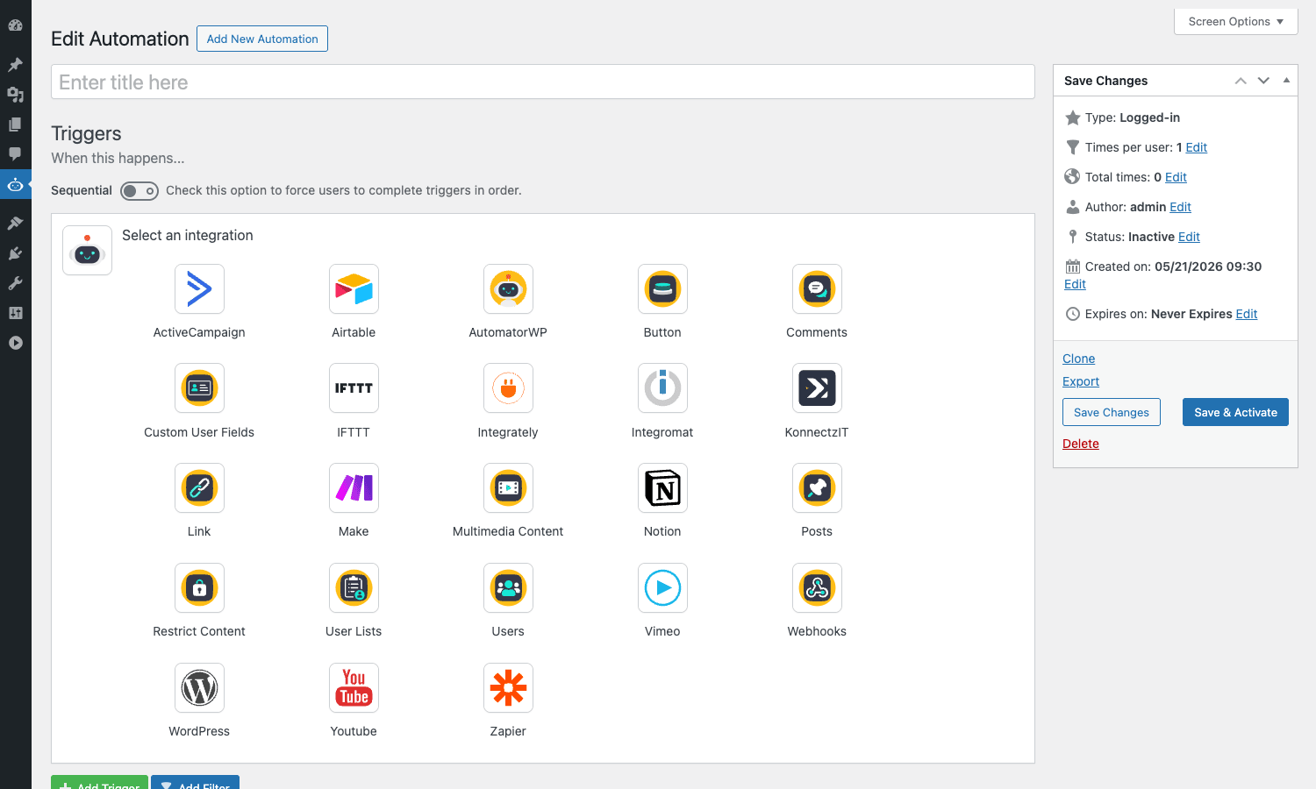The image size is (1316, 789).
Task: Edit Total times value
Action: [1176, 177]
